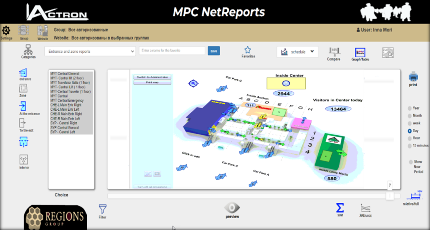The width and height of the screenshot is (430, 230).
Task: Select MYT-Central Traveler (1 floor)
Action: tap(71, 92)
